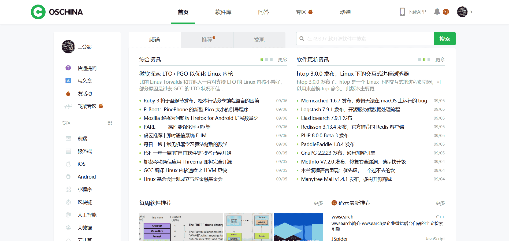Click the 下载APP phone icon
The height and width of the screenshot is (241, 509).
(402, 12)
